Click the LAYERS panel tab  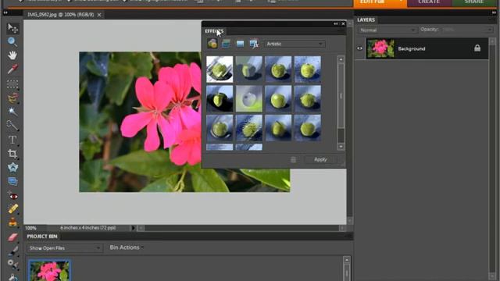pyautogui.click(x=366, y=20)
